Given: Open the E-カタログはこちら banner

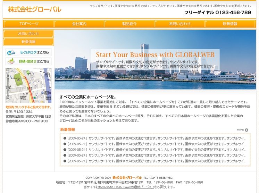Looking at the screenshot, I should [28, 52].
